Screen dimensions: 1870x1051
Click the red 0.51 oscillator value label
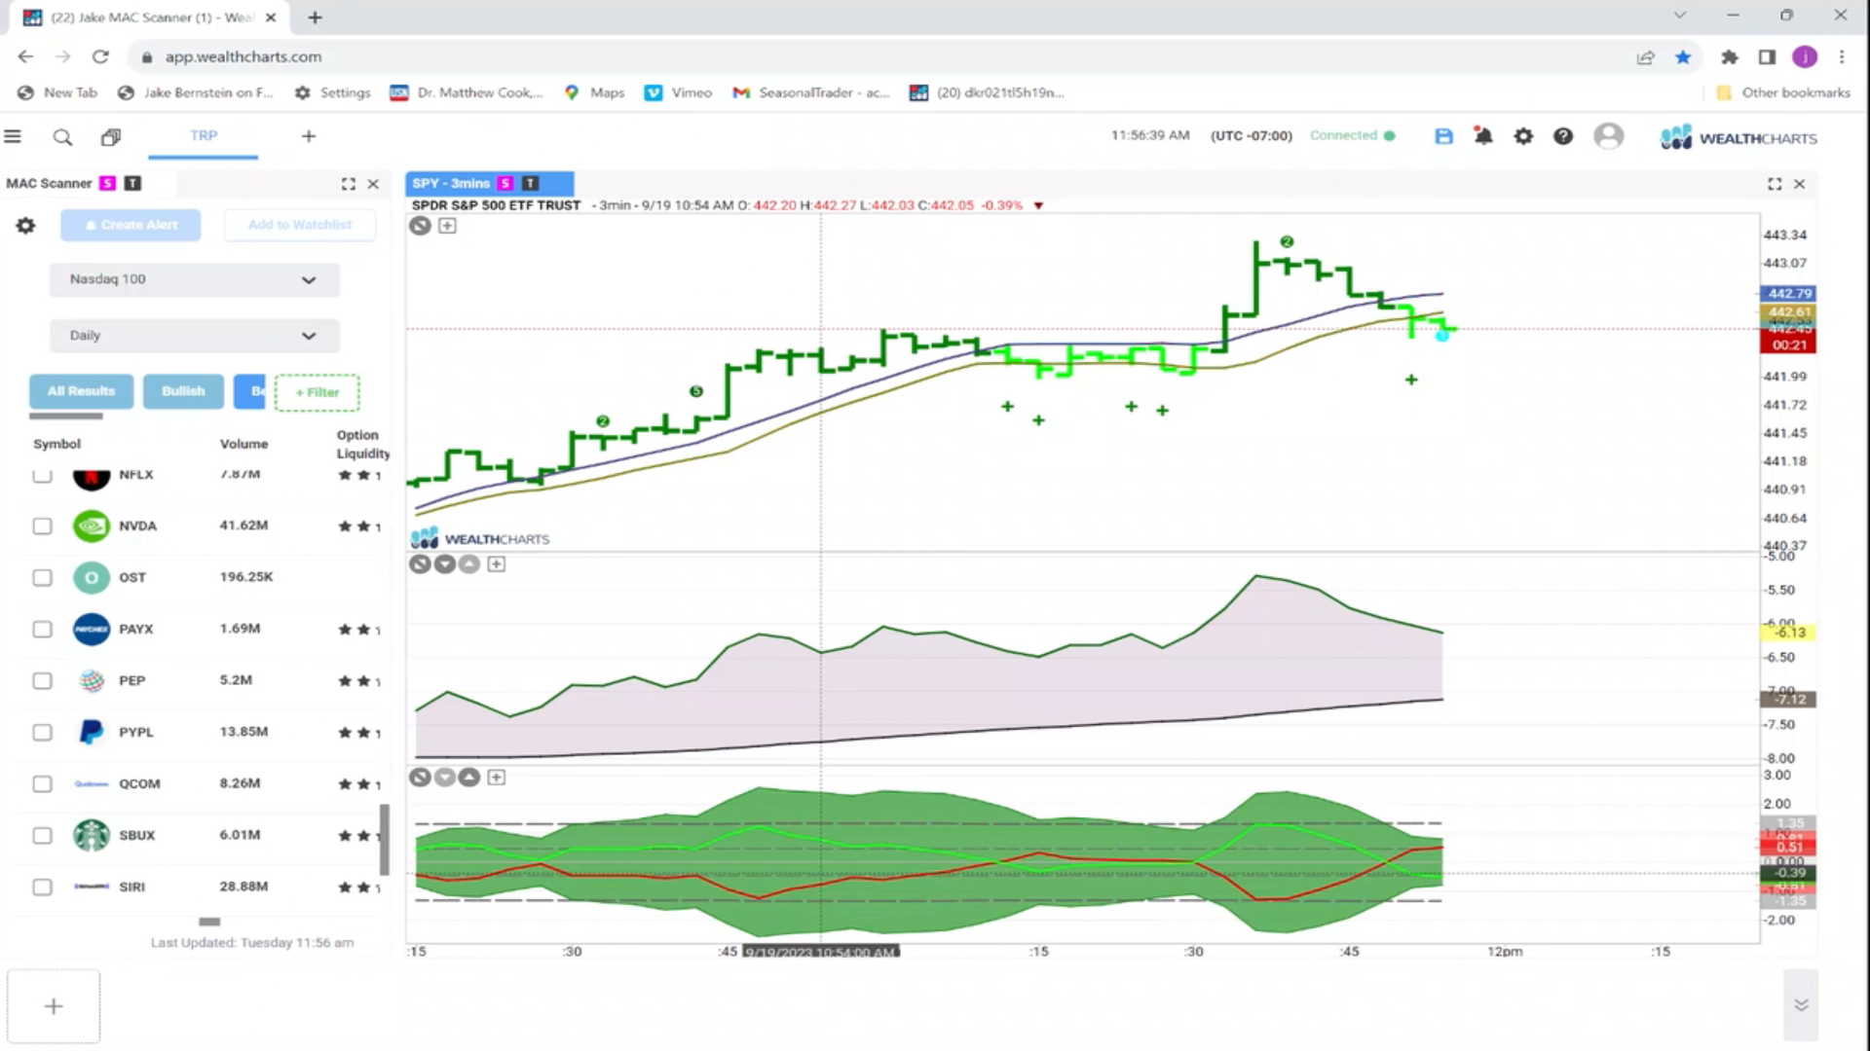(x=1788, y=848)
